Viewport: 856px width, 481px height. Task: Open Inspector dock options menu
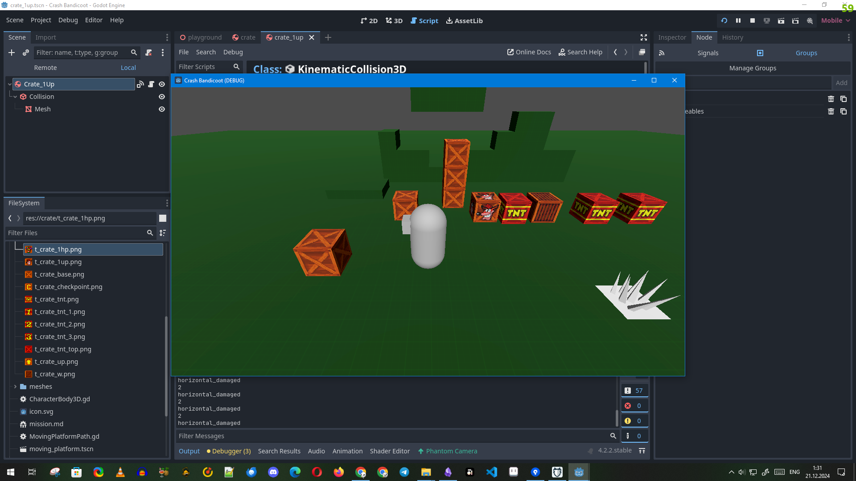848,37
